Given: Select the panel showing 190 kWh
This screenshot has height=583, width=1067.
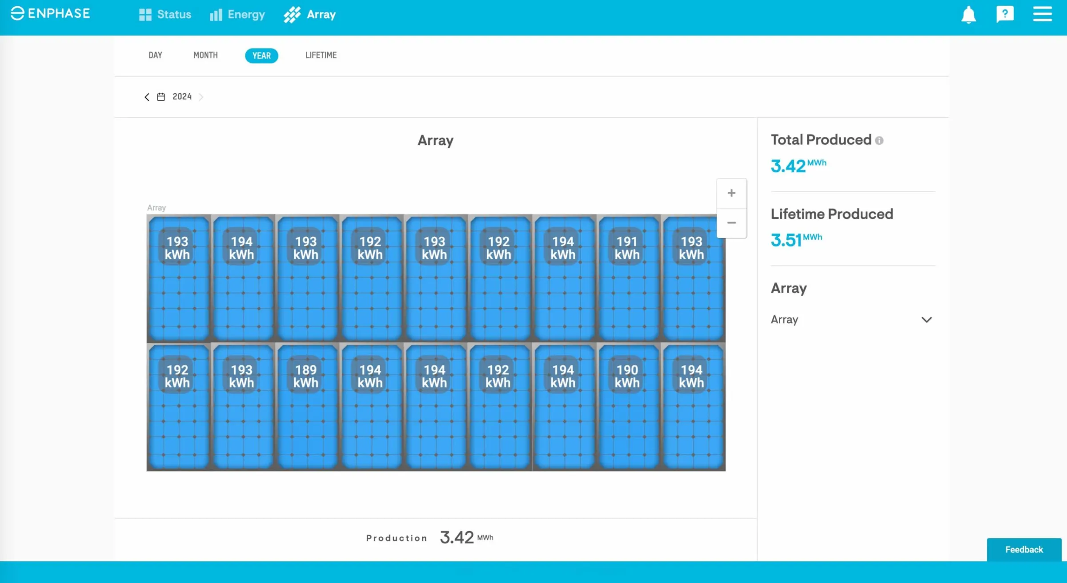Looking at the screenshot, I should point(629,407).
